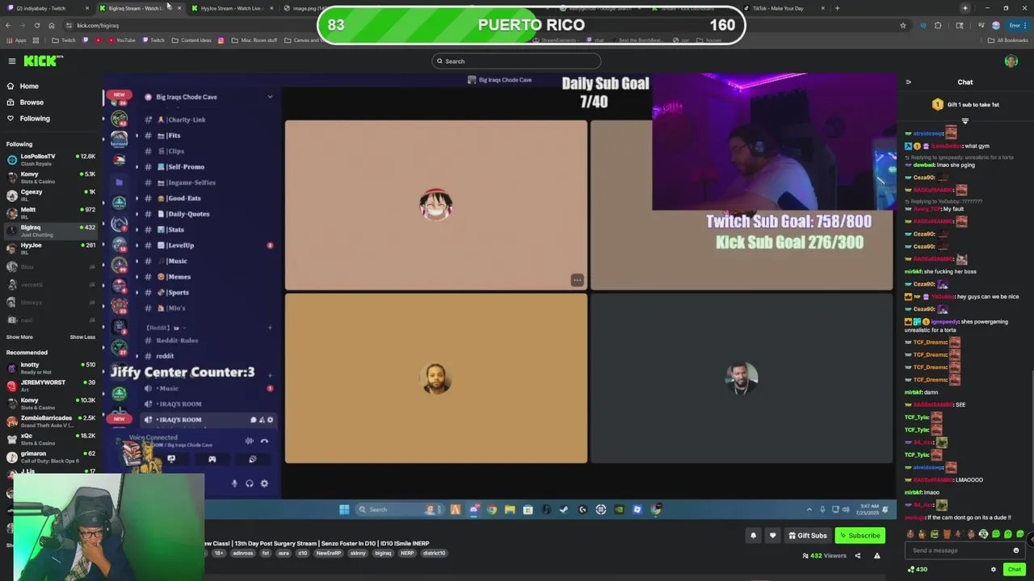Viewport: 1034px width, 581px height.
Task: Open browser extensions puzzle icon
Action: coord(938,25)
